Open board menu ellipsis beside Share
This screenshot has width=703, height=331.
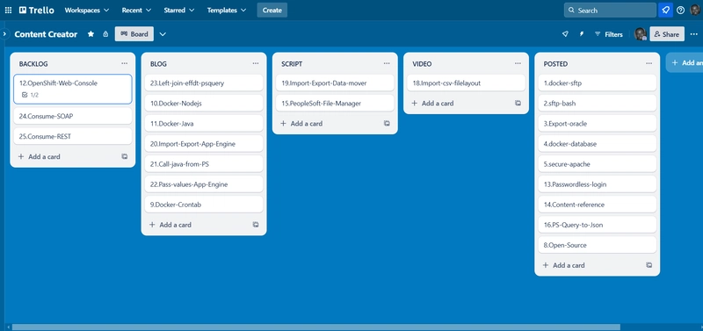click(x=693, y=34)
